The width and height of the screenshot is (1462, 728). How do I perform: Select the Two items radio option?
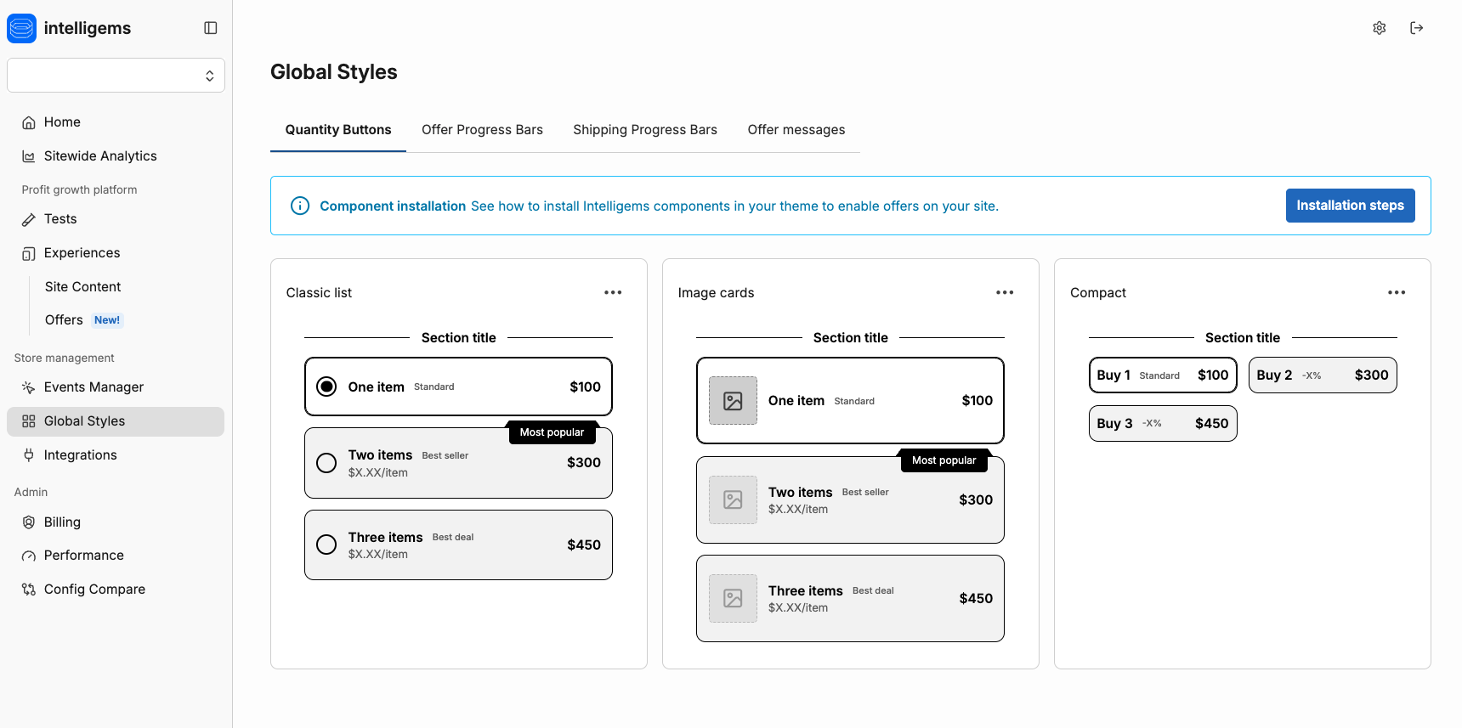point(326,463)
